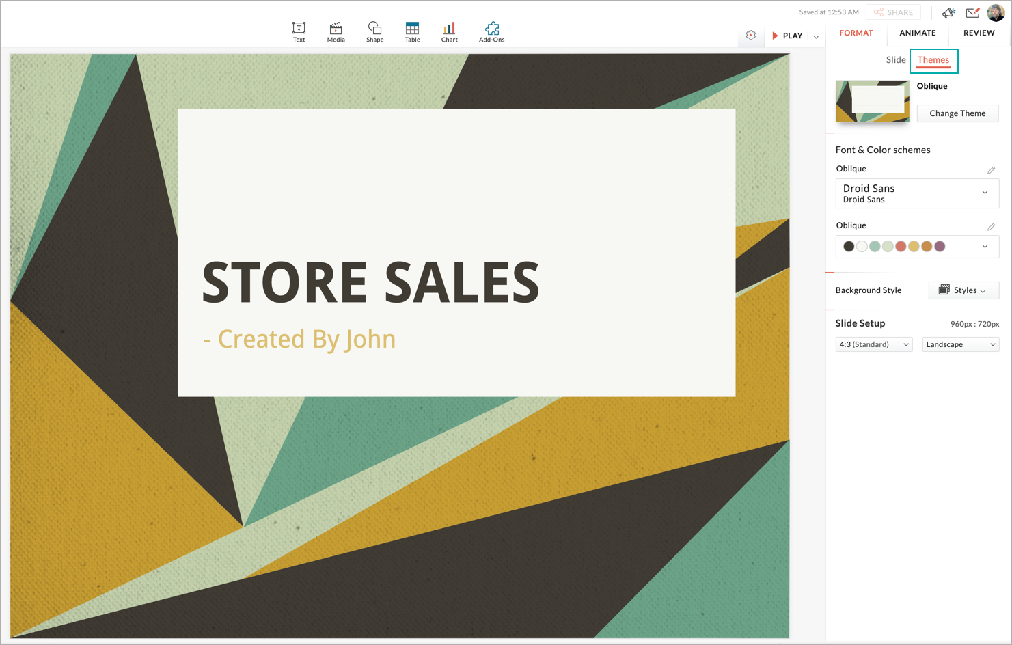
Task: Open the mail feedback icon
Action: coord(972,12)
